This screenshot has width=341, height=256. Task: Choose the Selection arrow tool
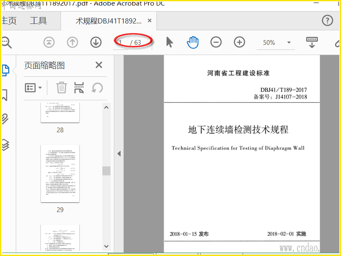[169, 42]
